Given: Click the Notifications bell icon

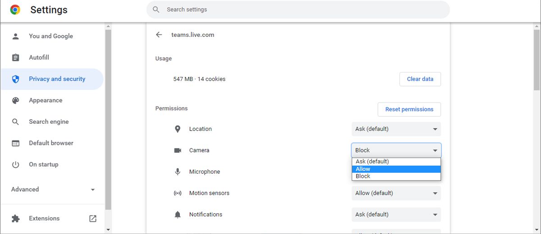Looking at the screenshot, I should pyautogui.click(x=178, y=215).
